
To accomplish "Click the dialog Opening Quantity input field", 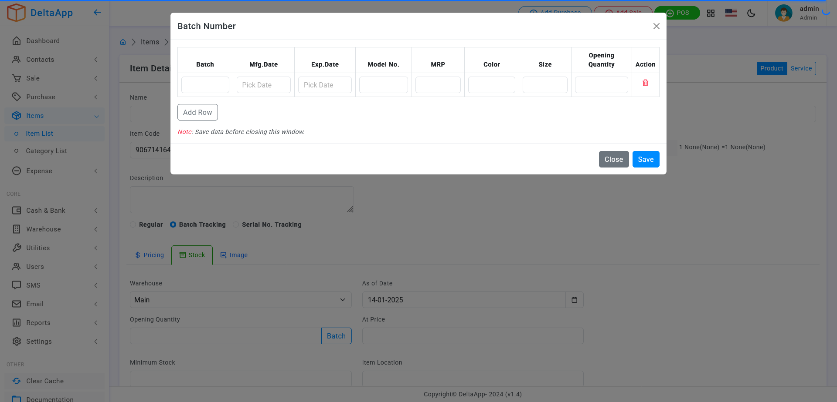I will pos(602,85).
